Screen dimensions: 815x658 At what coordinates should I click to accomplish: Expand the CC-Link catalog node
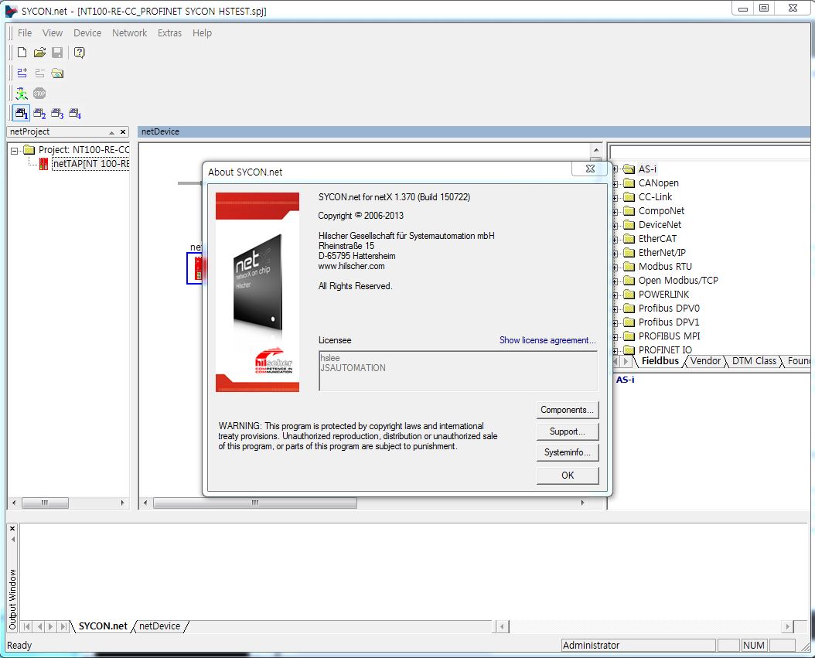pyautogui.click(x=616, y=197)
